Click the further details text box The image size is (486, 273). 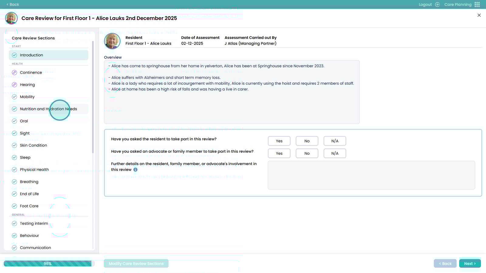(371, 175)
